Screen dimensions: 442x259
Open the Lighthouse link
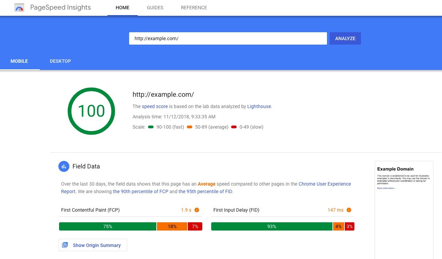pyautogui.click(x=259, y=106)
